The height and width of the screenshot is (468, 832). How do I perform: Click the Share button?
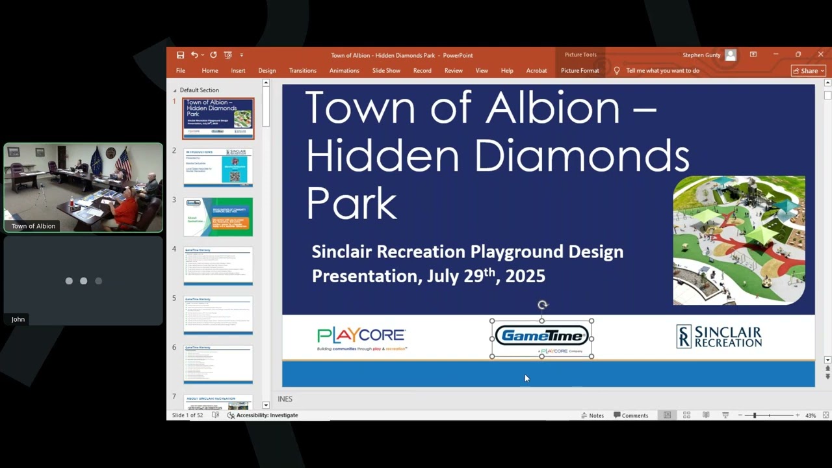click(809, 71)
